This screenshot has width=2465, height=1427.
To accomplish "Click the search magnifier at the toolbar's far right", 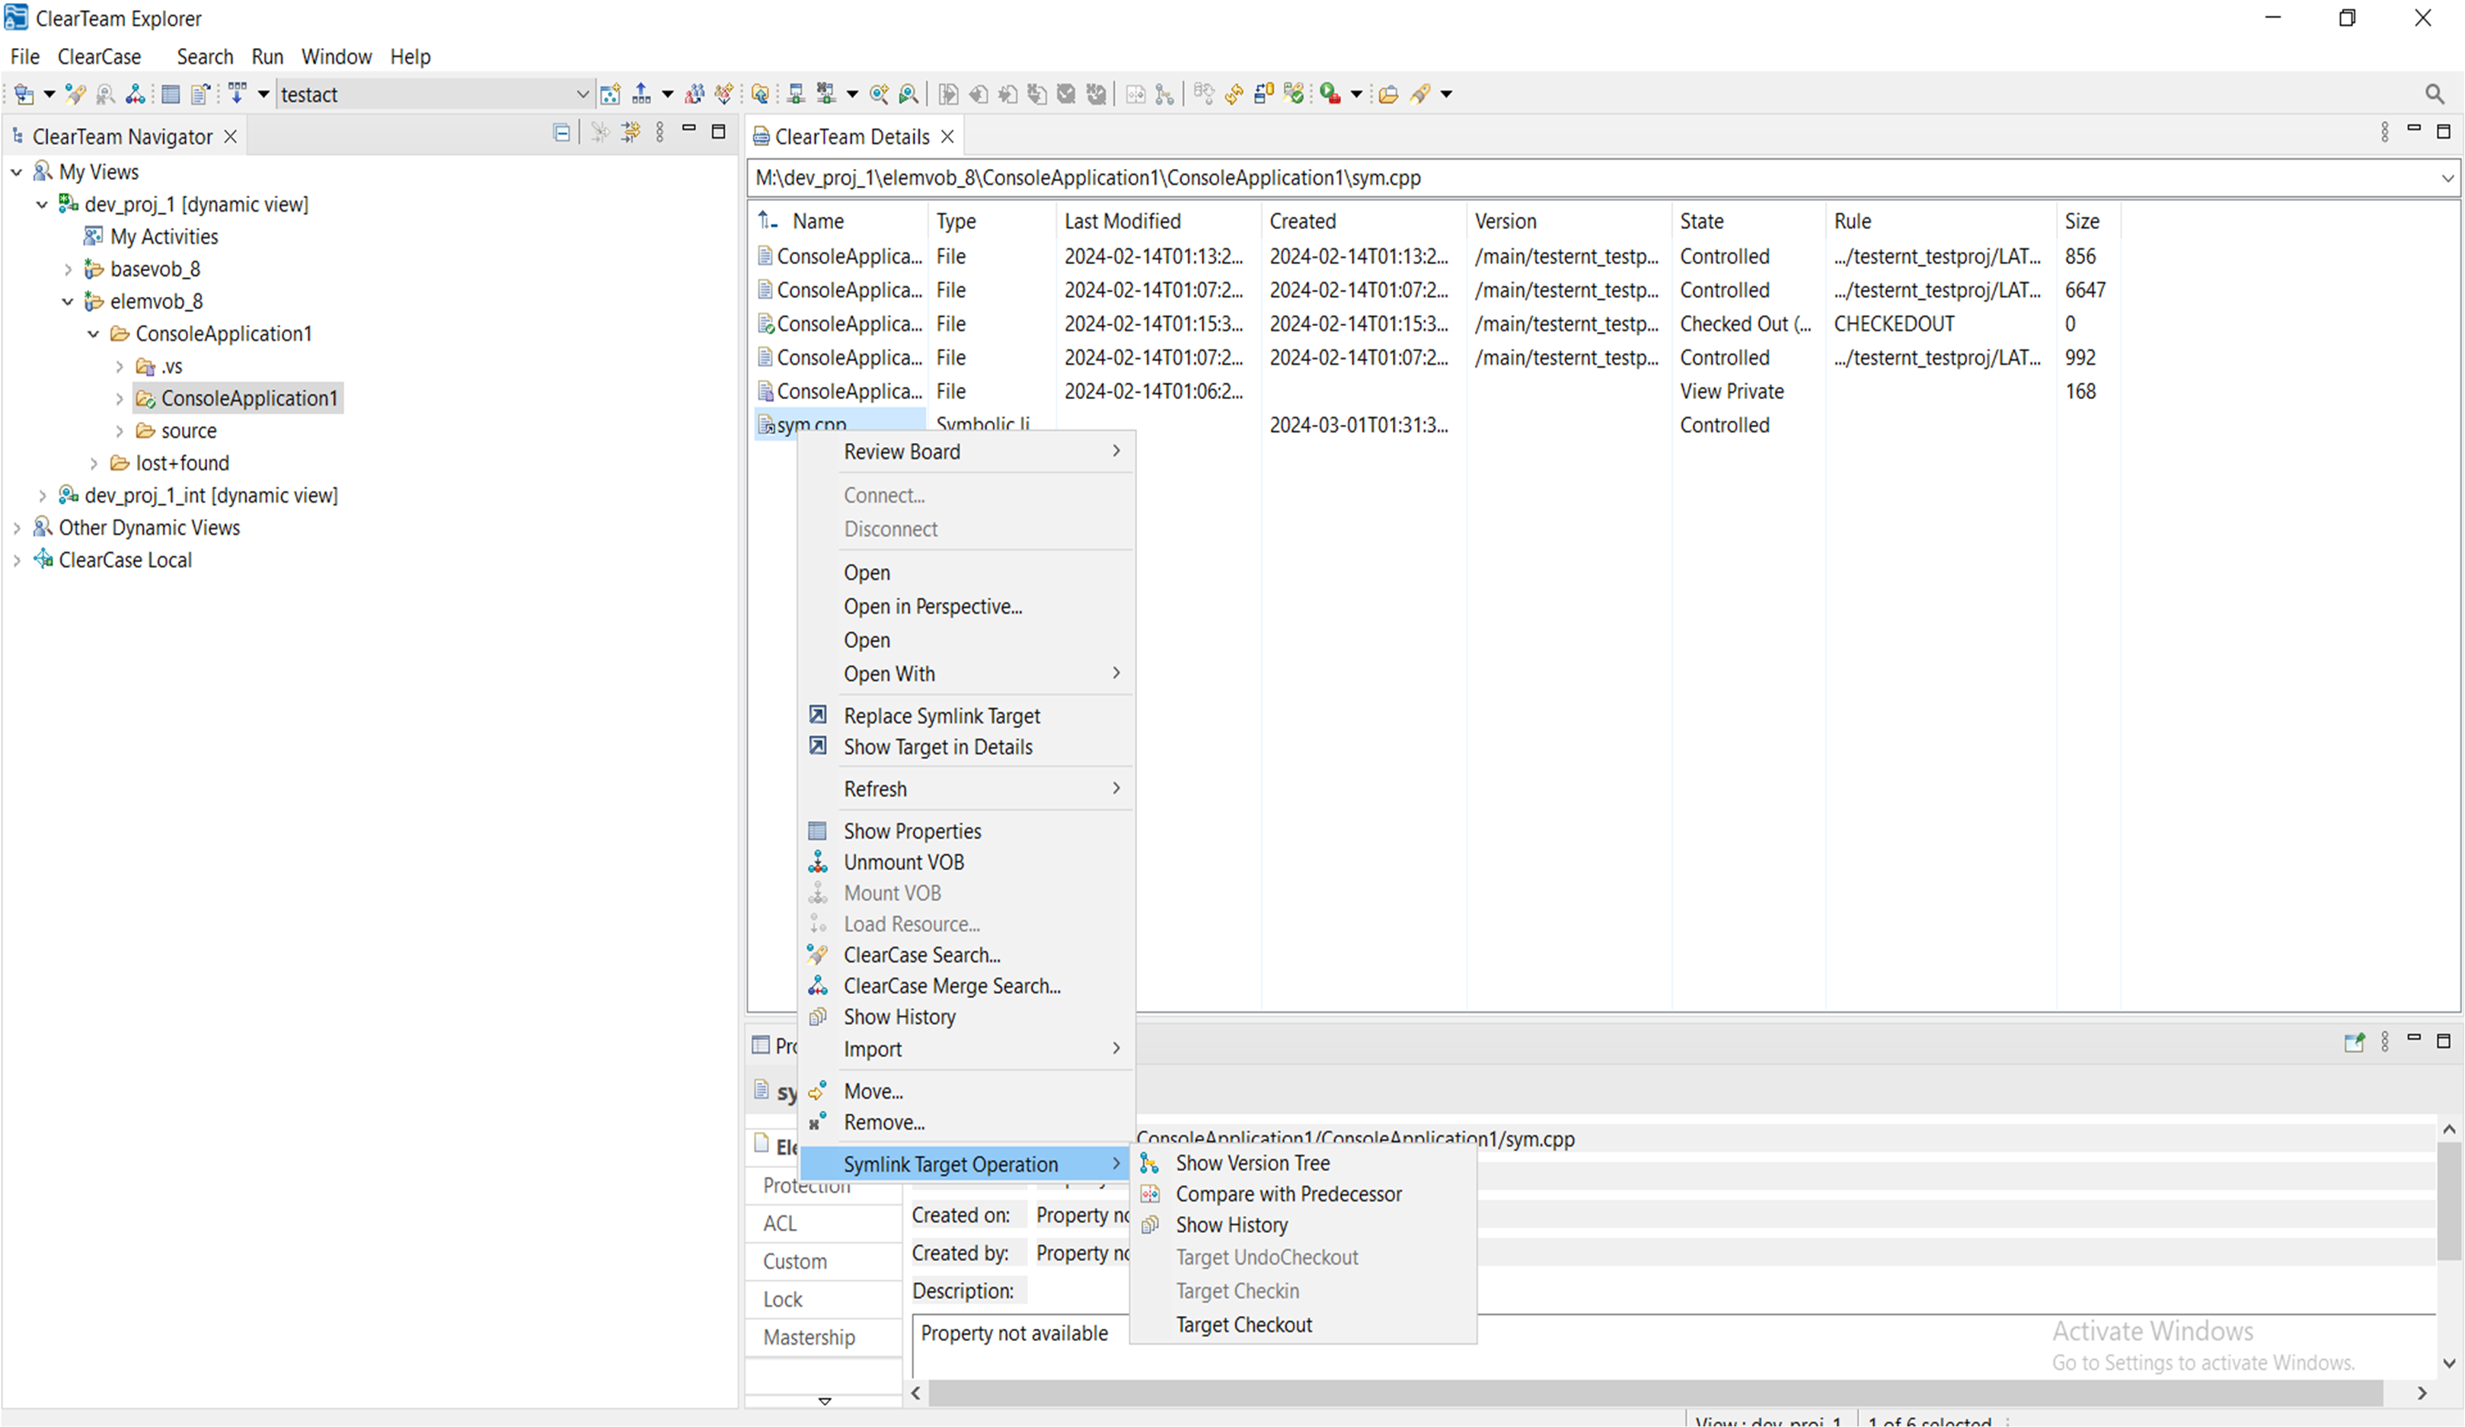I will point(2435,94).
